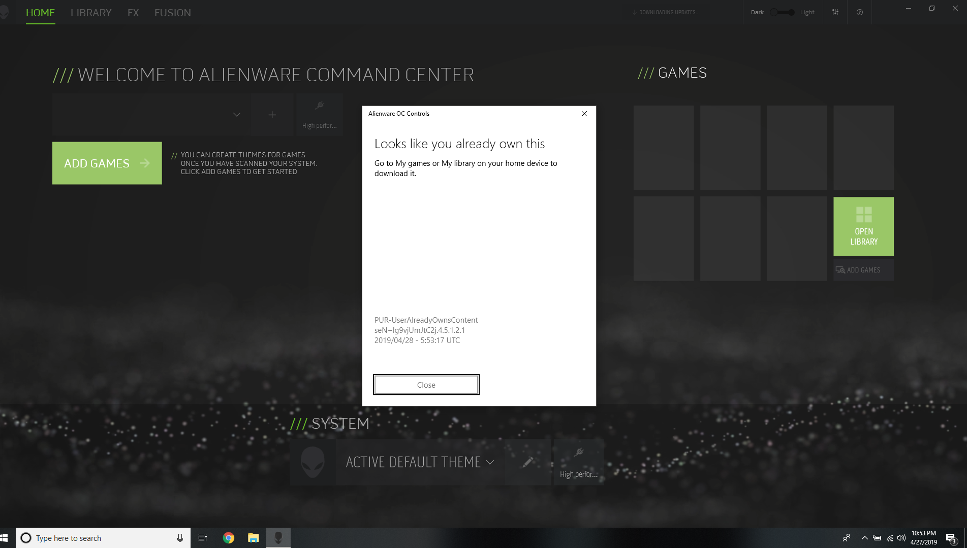Click the pencil edit theme icon
This screenshot has height=548, width=967.
pos(528,462)
